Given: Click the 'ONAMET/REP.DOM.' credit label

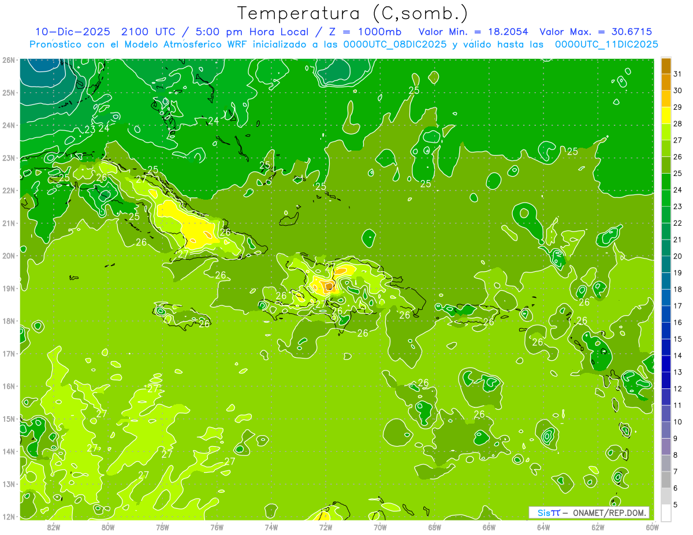Looking at the screenshot, I should (x=610, y=512).
